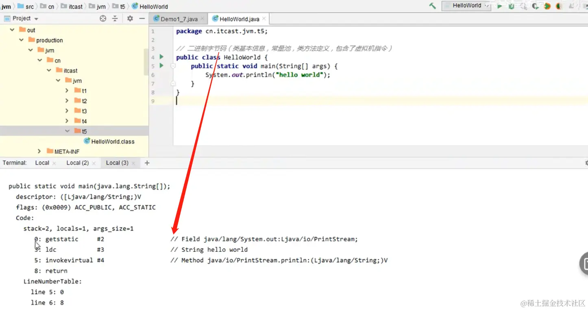This screenshot has width=588, height=310.
Task: Collapse the t5 folder
Action: point(67,131)
